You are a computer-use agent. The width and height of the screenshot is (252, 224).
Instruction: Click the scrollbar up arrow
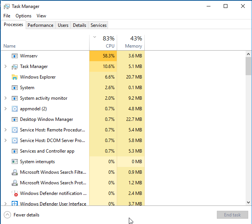248,54
